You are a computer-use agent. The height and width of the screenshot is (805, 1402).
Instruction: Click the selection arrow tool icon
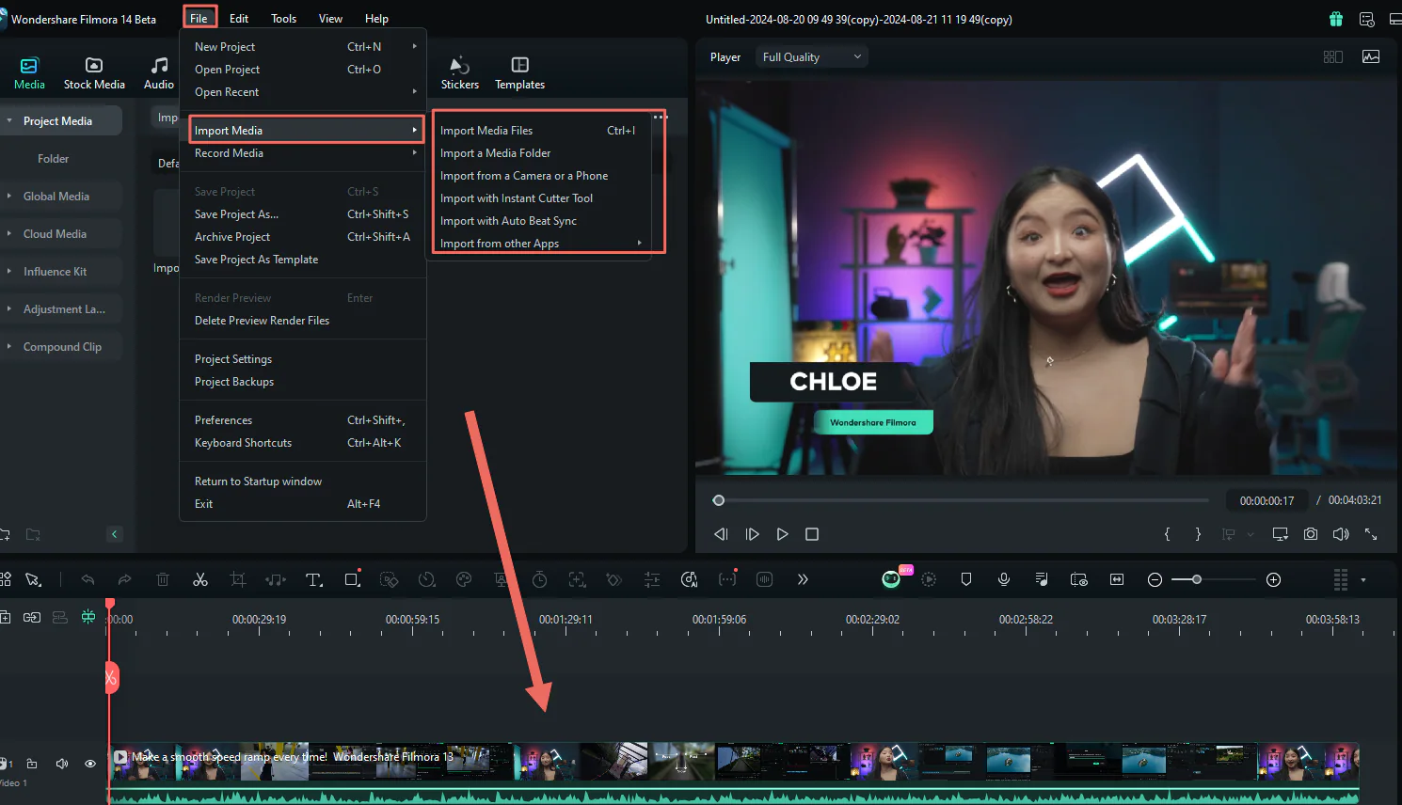click(x=33, y=579)
